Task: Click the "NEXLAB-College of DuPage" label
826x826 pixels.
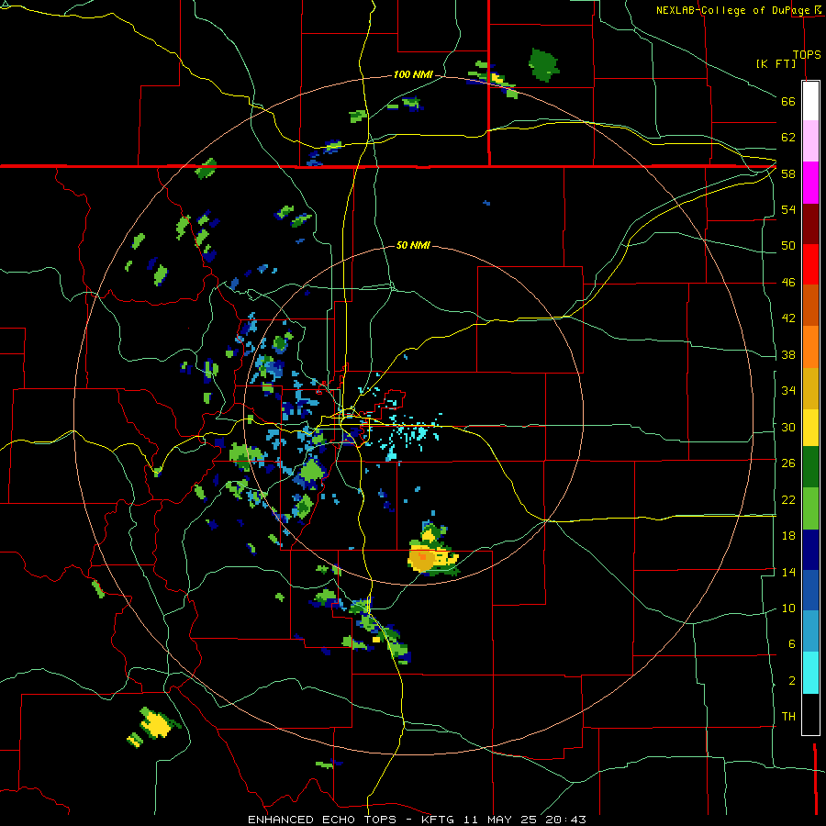Action: click(x=732, y=10)
